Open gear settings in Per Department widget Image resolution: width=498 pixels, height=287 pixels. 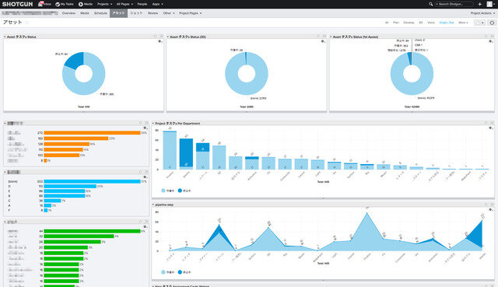pyautogui.click(x=491, y=128)
